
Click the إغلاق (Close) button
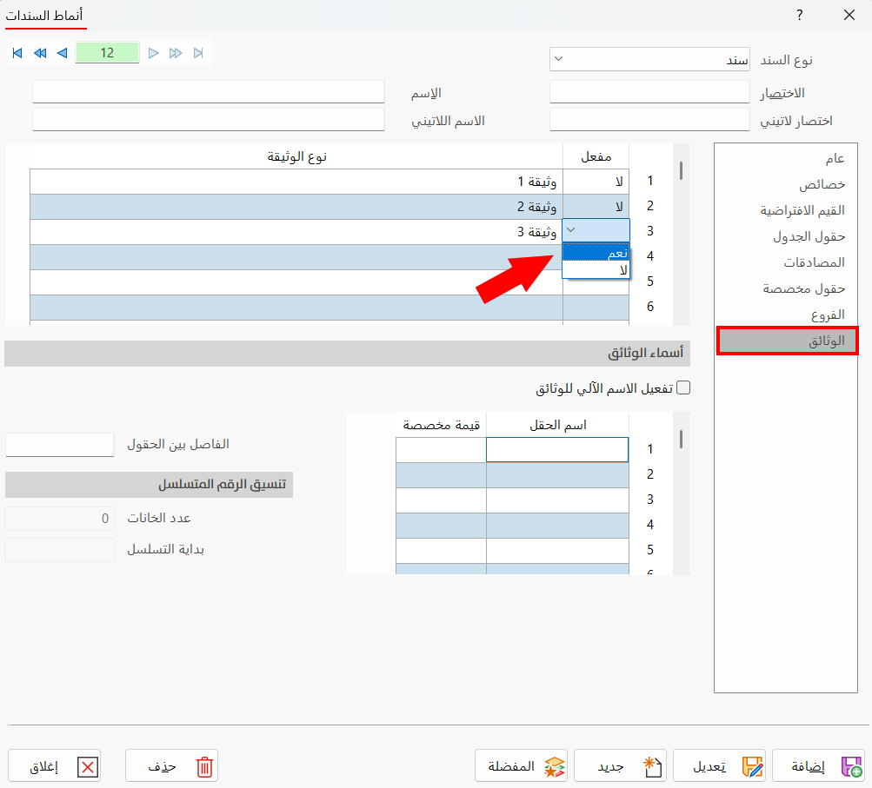pyautogui.click(x=55, y=765)
